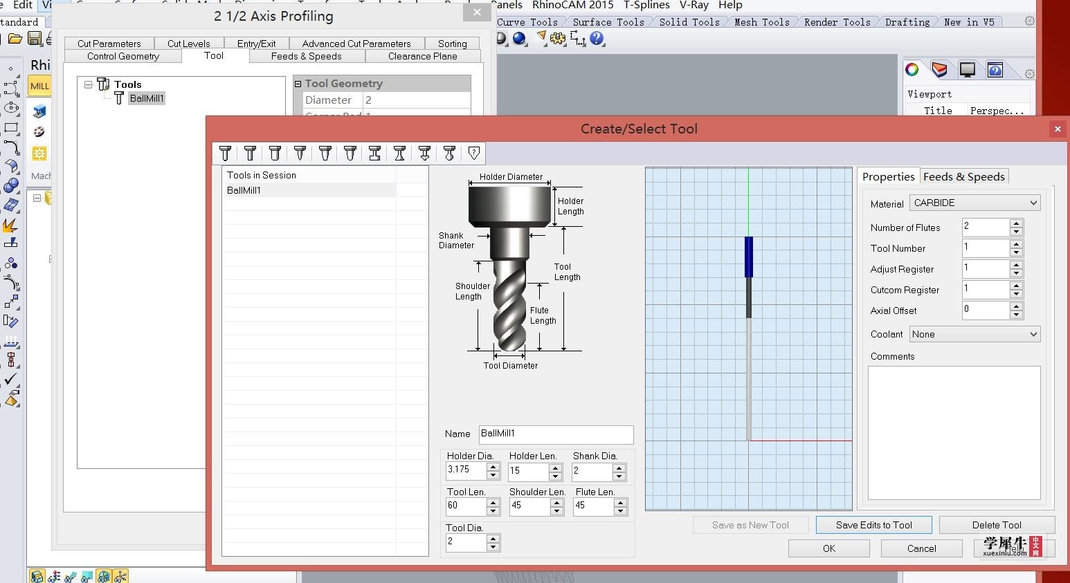Open the Cut Levels tab

[188, 44]
